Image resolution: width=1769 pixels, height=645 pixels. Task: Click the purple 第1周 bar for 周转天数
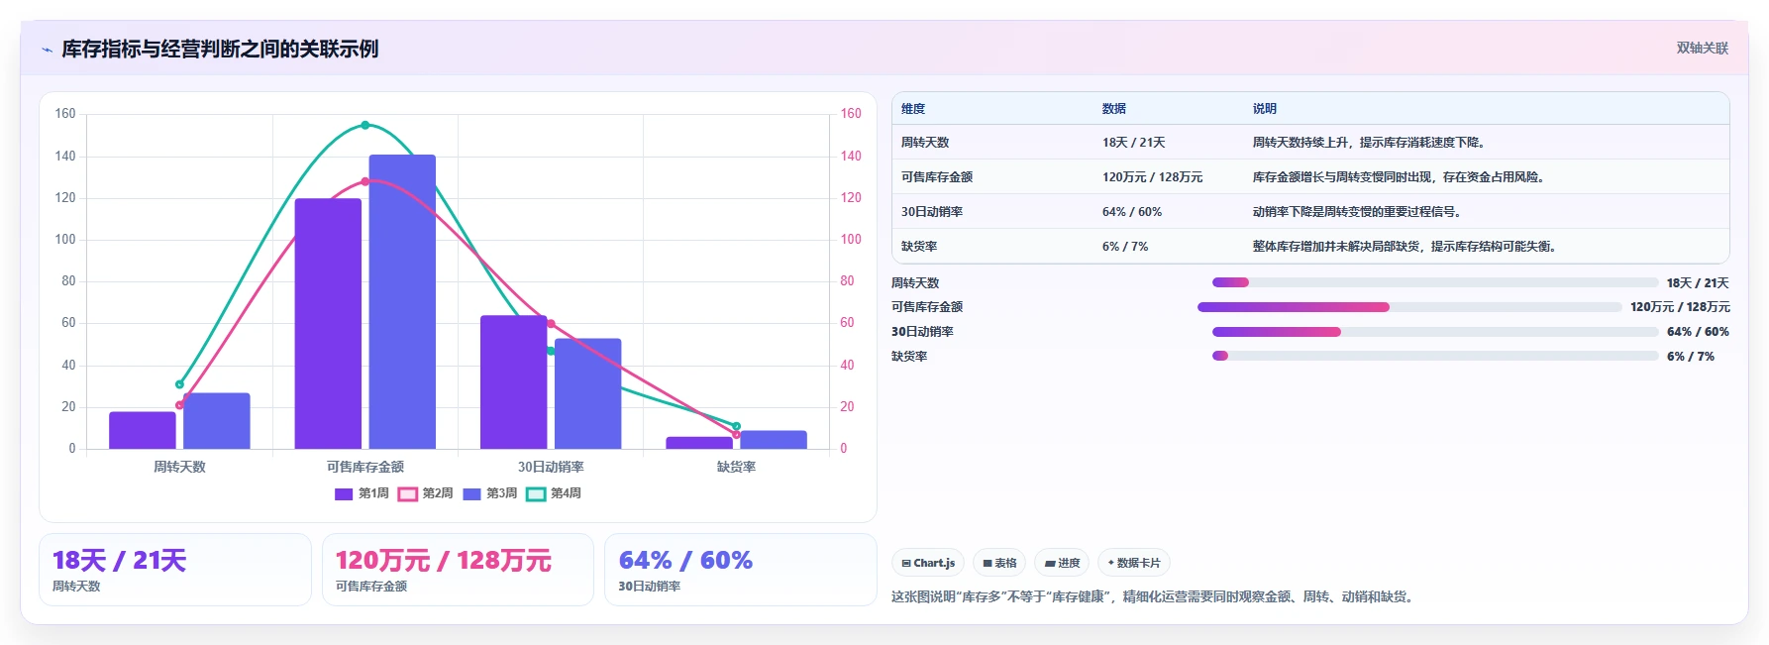click(143, 430)
